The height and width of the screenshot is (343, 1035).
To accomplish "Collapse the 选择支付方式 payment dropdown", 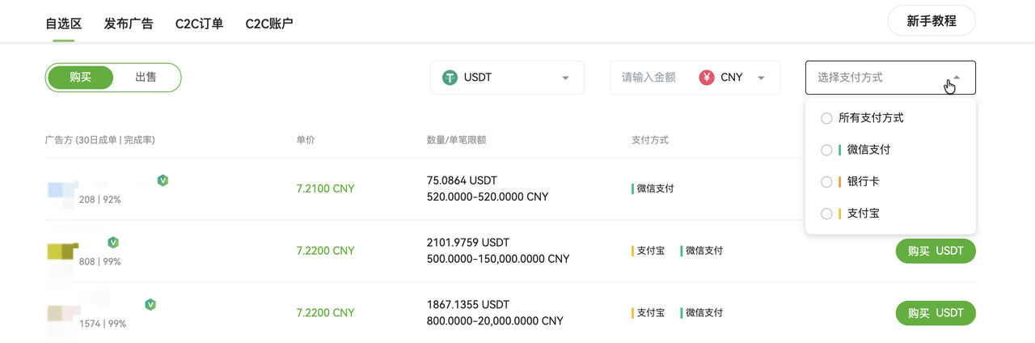I will click(957, 78).
